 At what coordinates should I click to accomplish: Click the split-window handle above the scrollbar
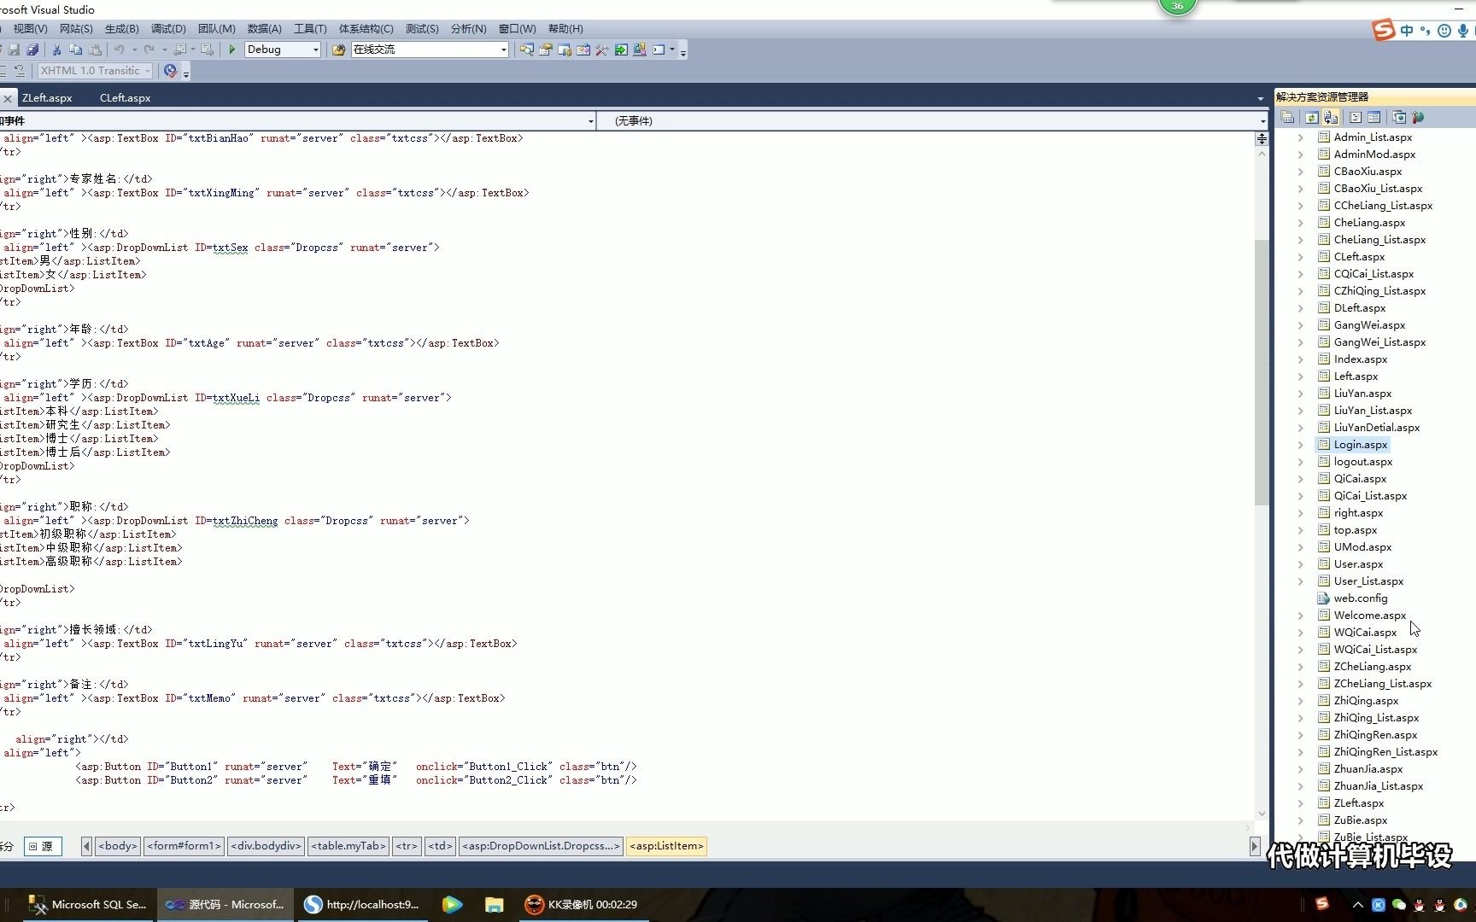1262,138
